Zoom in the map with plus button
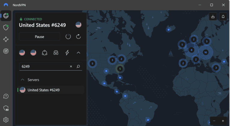 223,121
